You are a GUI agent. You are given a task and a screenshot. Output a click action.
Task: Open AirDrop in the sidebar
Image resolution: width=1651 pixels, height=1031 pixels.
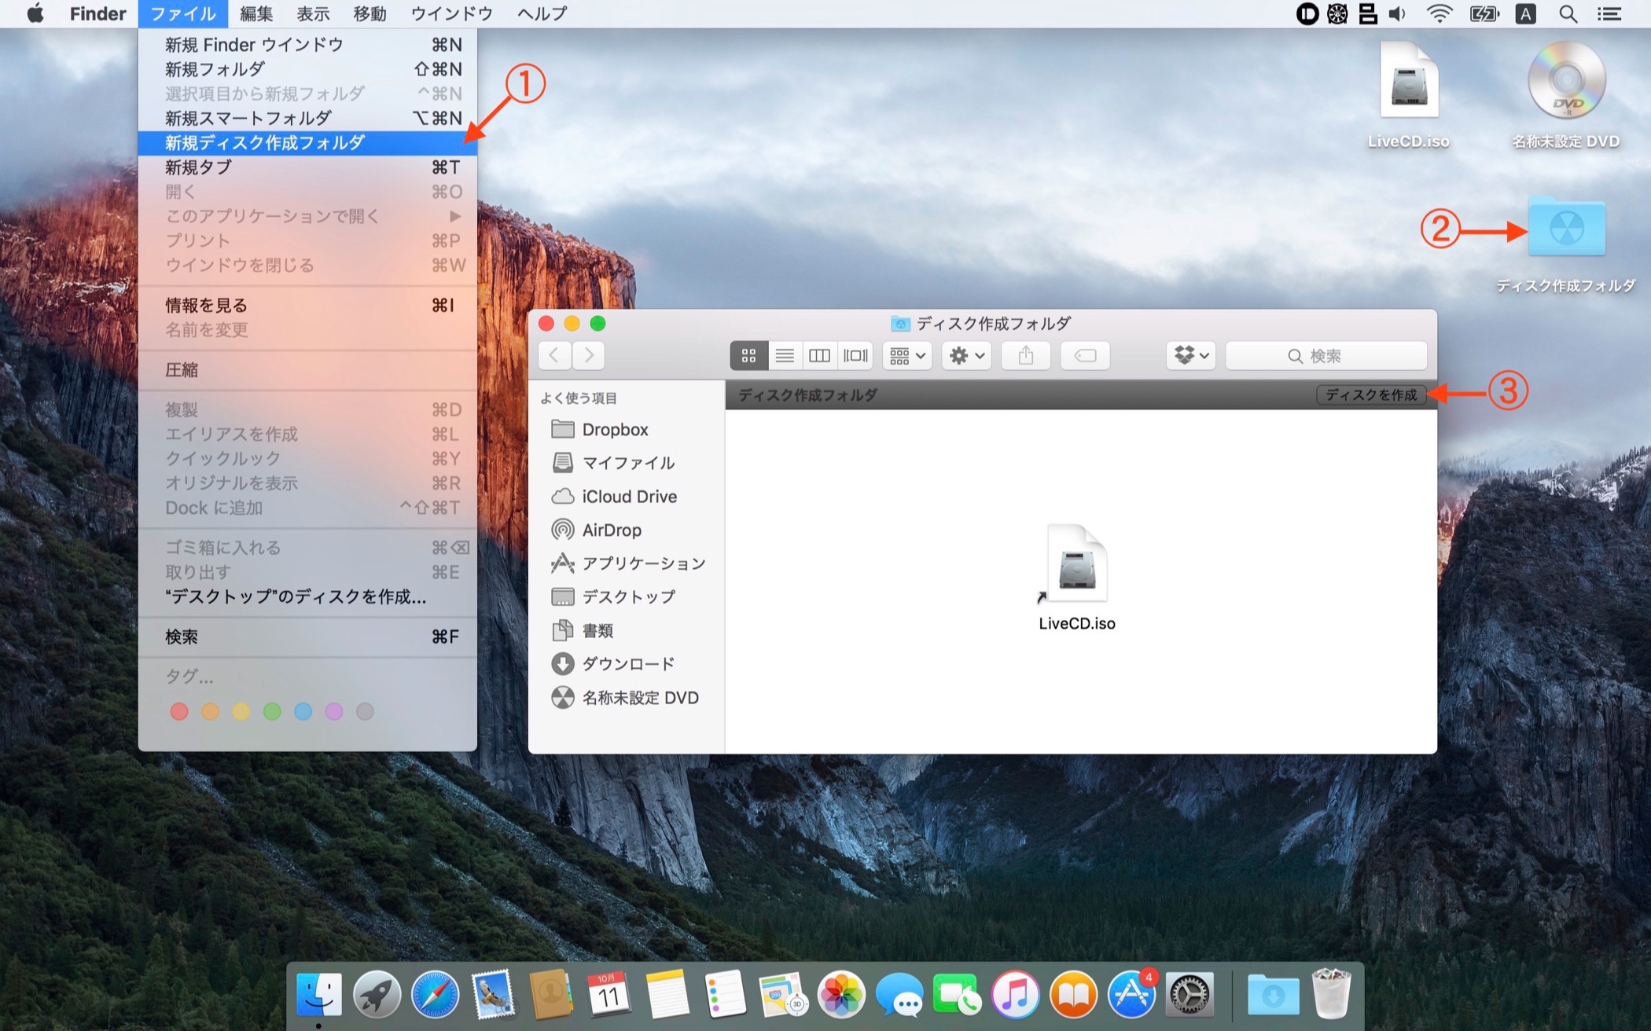[611, 530]
